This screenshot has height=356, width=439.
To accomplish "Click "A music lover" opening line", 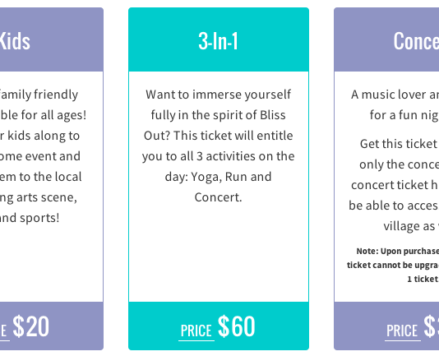I will (x=395, y=95).
